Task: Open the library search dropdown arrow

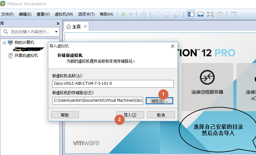Action: (56, 32)
